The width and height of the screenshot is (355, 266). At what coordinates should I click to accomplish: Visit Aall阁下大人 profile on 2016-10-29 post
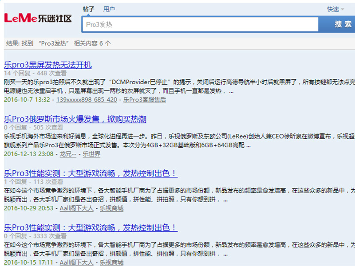tap(76, 208)
